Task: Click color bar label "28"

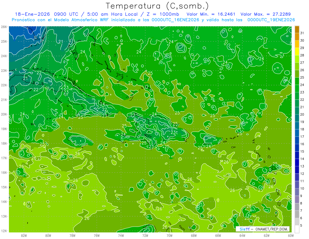Action: [x=302, y=55]
